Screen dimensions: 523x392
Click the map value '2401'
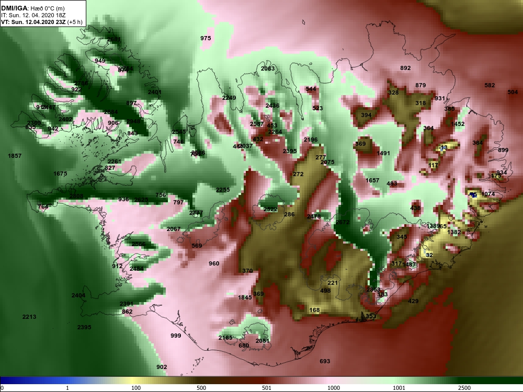point(154,93)
